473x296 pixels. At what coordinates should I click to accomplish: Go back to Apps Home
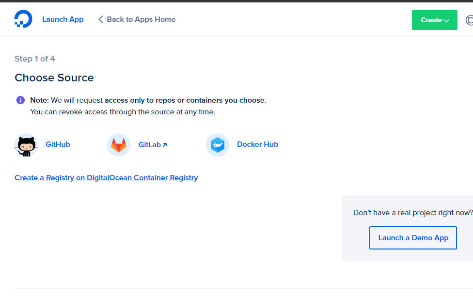point(141,19)
